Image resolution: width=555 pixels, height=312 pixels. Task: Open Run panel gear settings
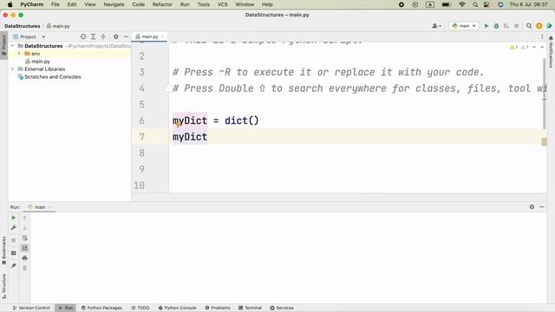click(x=532, y=206)
